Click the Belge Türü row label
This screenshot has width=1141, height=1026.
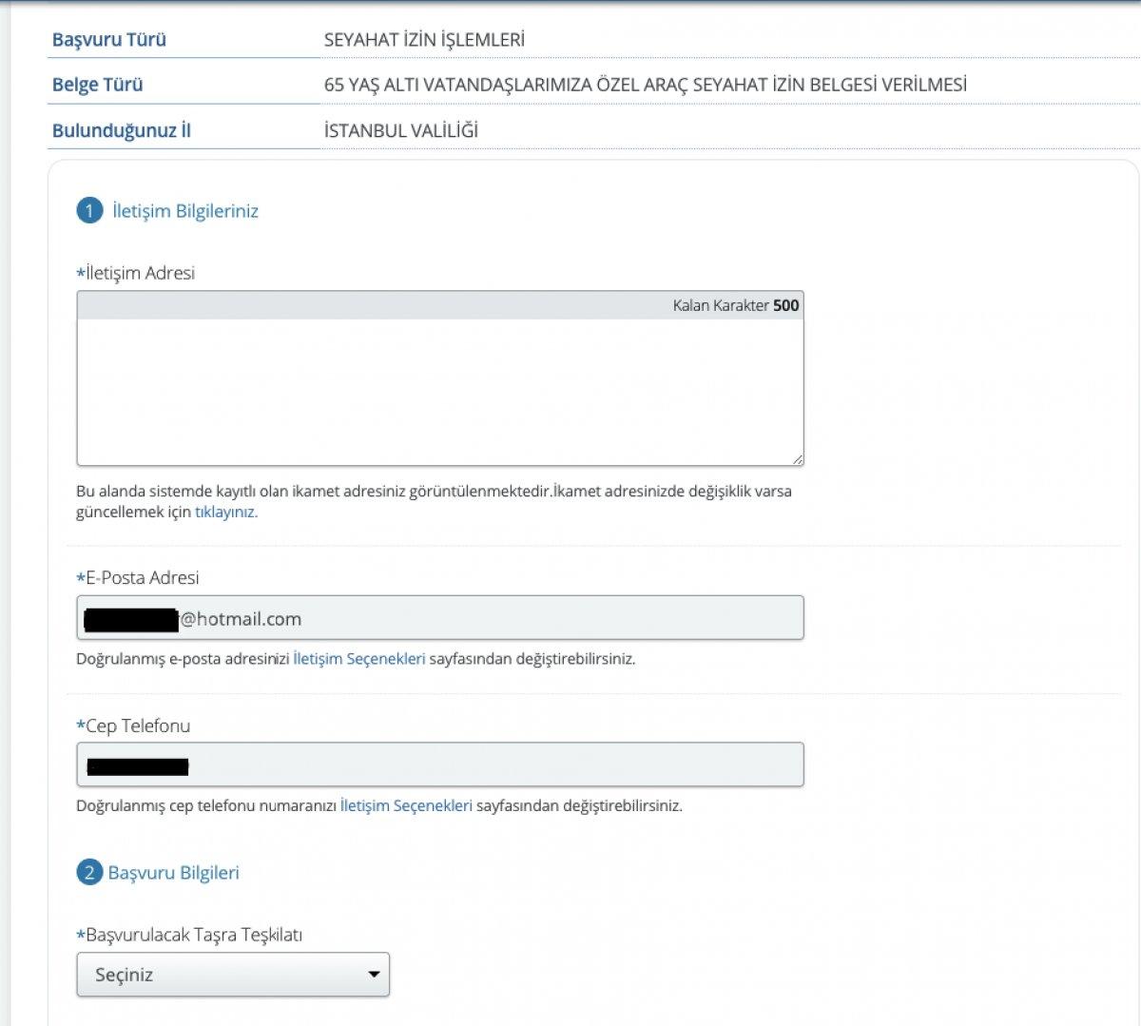coord(97,85)
